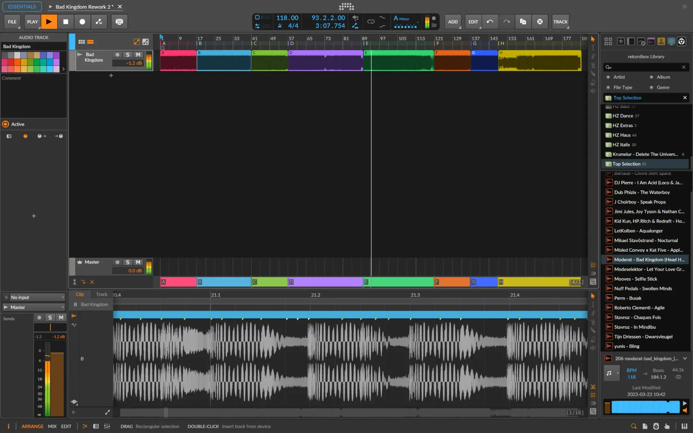Screen dimensions: 693x433
Task: Pick the red color swatch in palette
Action: [11, 62]
